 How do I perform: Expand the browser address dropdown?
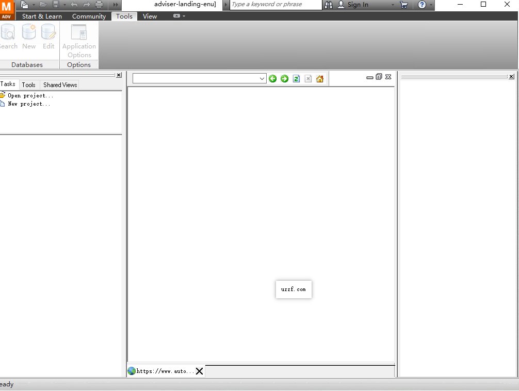[x=262, y=79]
